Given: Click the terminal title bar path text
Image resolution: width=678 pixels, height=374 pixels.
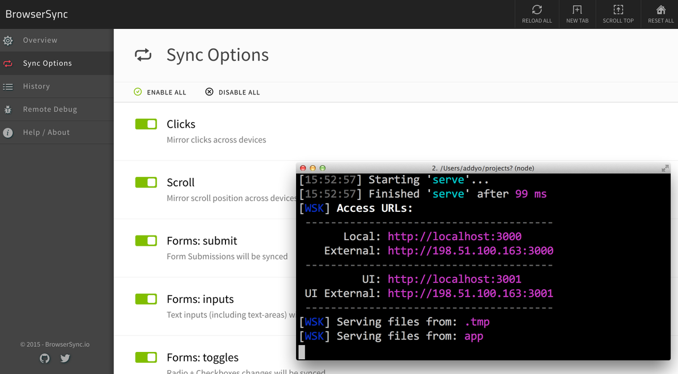Looking at the screenshot, I should coord(483,168).
